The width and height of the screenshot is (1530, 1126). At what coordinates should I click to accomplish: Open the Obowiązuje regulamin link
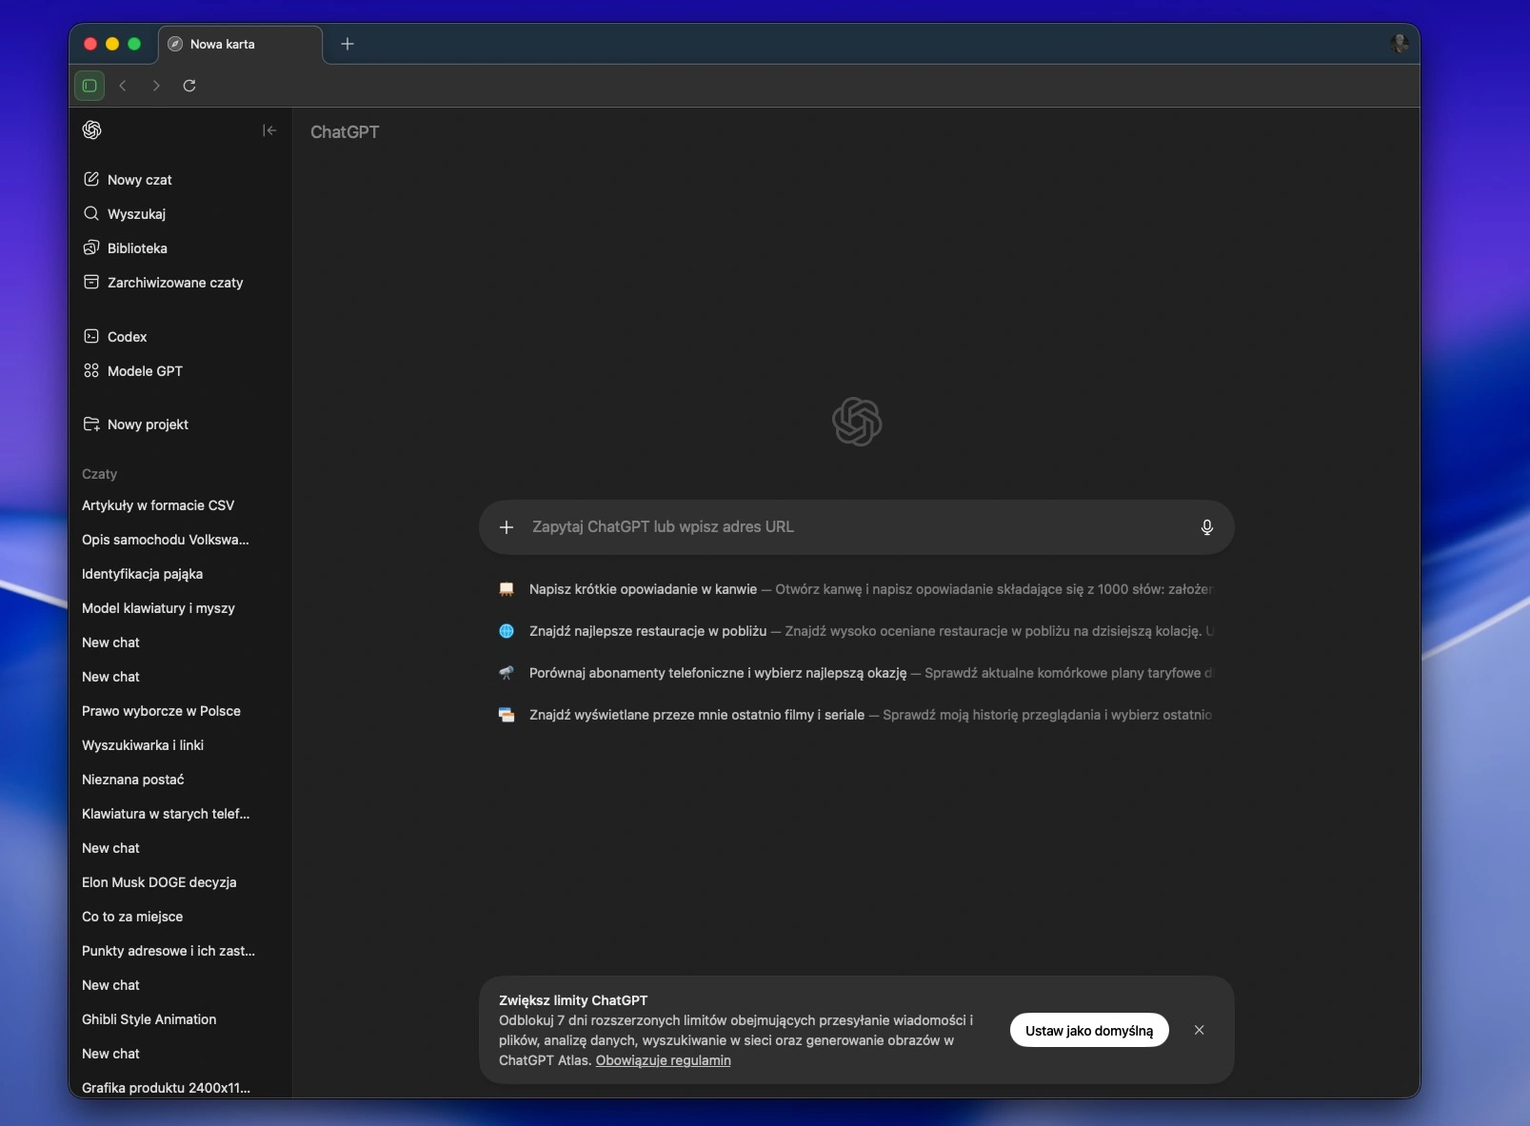663,1060
